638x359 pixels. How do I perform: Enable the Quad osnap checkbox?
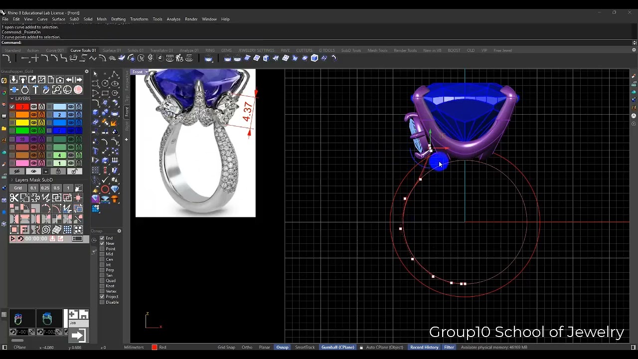(x=102, y=281)
